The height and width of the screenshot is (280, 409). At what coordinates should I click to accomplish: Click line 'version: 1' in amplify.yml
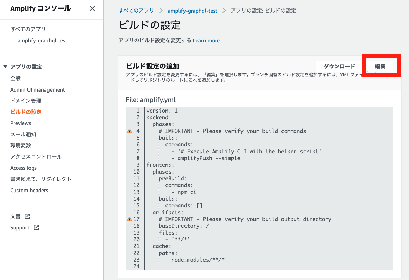(162, 111)
